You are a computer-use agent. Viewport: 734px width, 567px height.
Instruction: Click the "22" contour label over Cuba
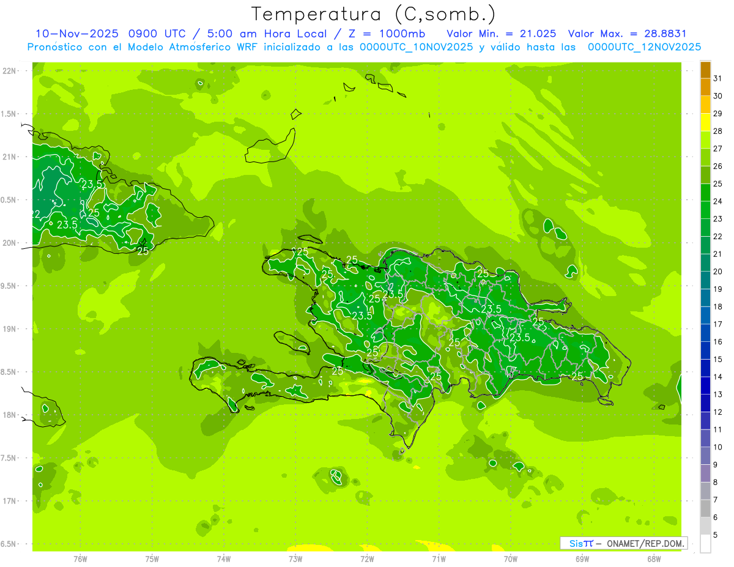pos(35,213)
